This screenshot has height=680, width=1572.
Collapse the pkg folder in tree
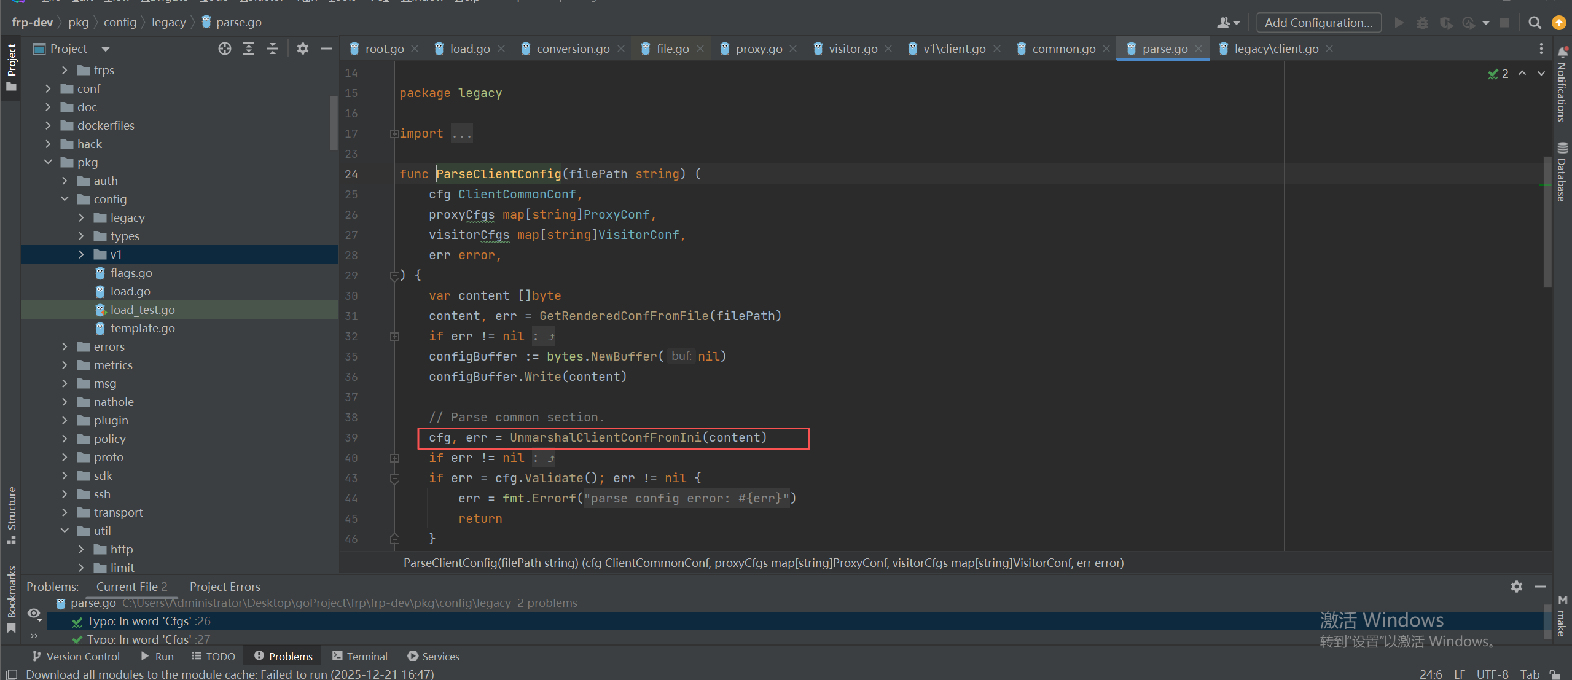[x=48, y=162]
